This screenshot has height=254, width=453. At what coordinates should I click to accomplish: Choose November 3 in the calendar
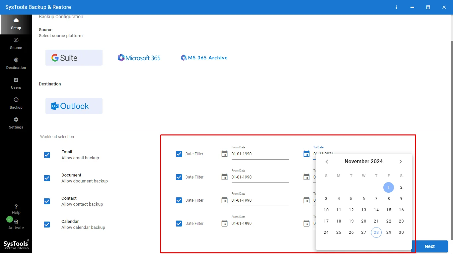(x=326, y=199)
